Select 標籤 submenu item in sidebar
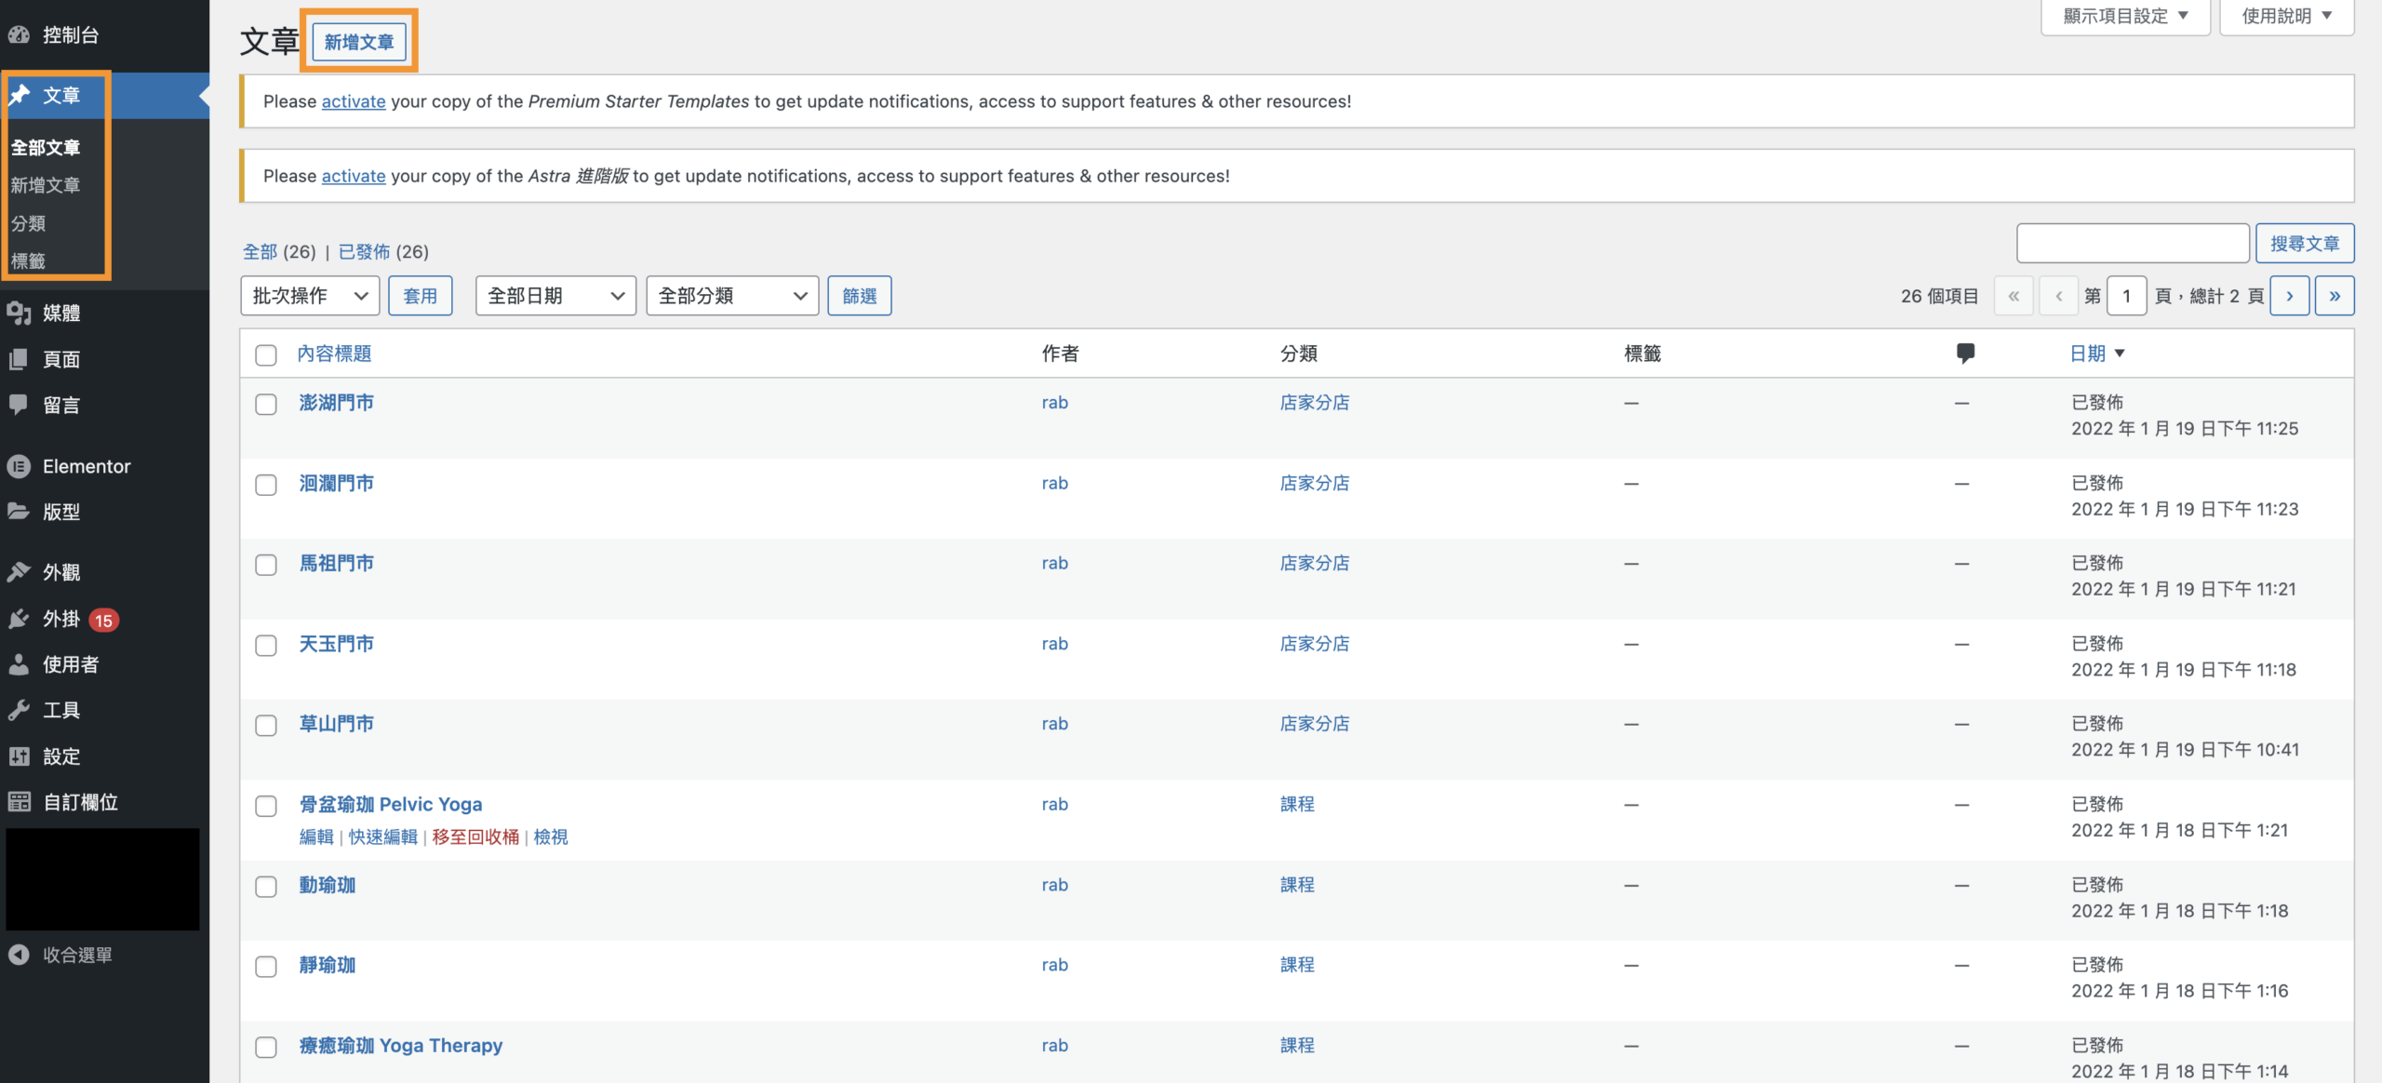 pos(29,261)
